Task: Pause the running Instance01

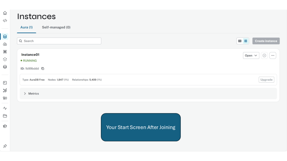Action: coord(264,56)
